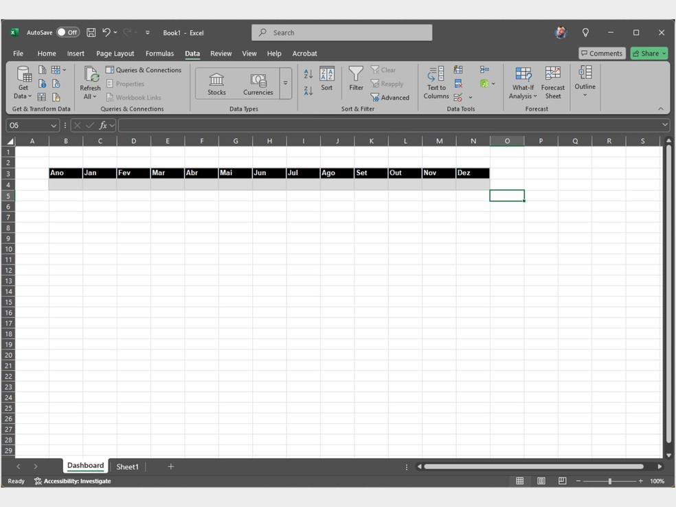Click Accessibility: Investigate status
The width and height of the screenshot is (676, 507).
click(x=73, y=481)
